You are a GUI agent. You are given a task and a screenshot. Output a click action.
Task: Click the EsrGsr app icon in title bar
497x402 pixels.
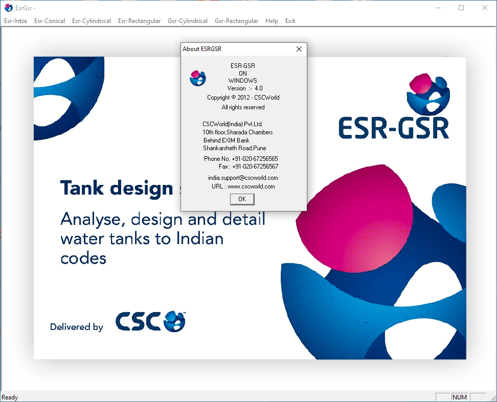pos(9,8)
